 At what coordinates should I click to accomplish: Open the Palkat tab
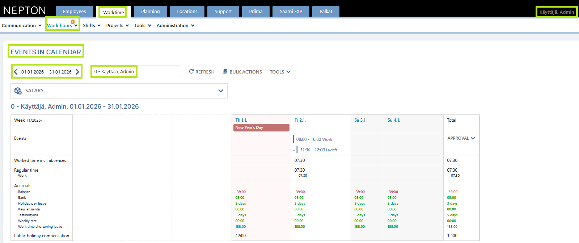(326, 11)
